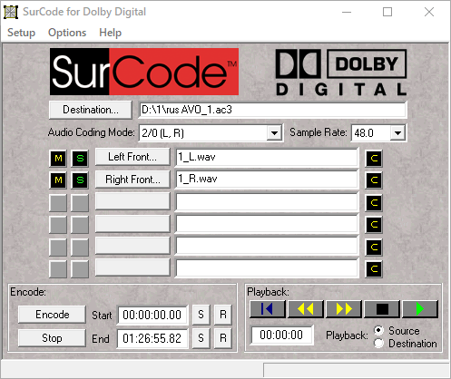Open the Setup menu
Viewport: 451px width, 379px height.
(21, 33)
